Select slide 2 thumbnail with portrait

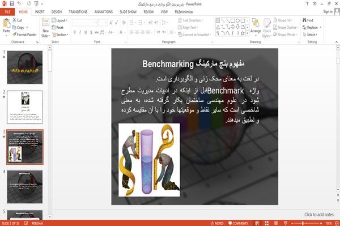25,107
